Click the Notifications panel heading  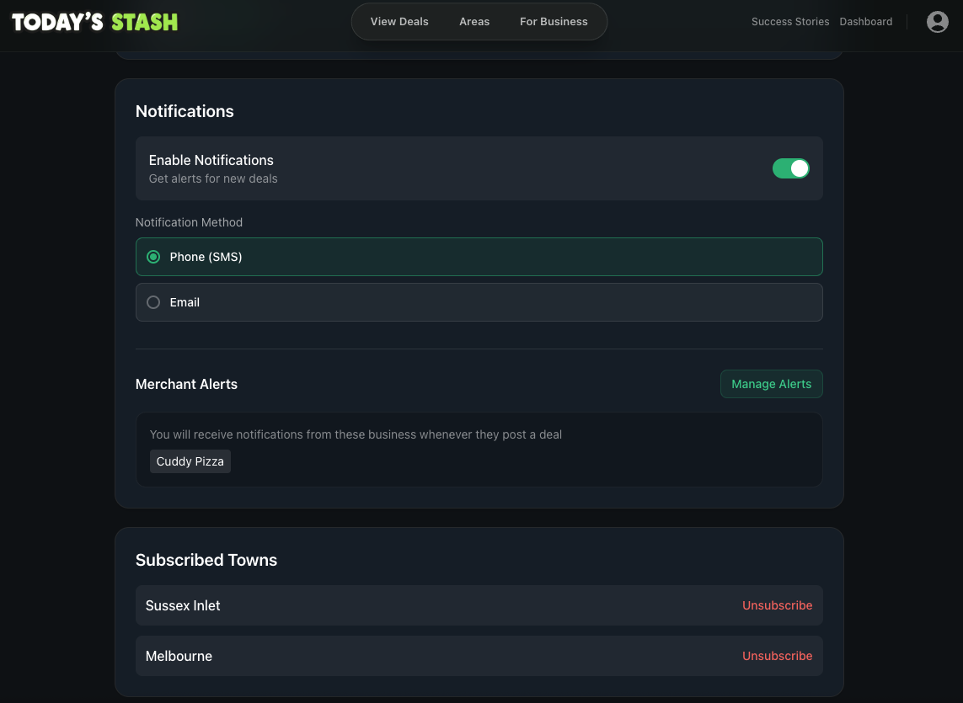185,111
